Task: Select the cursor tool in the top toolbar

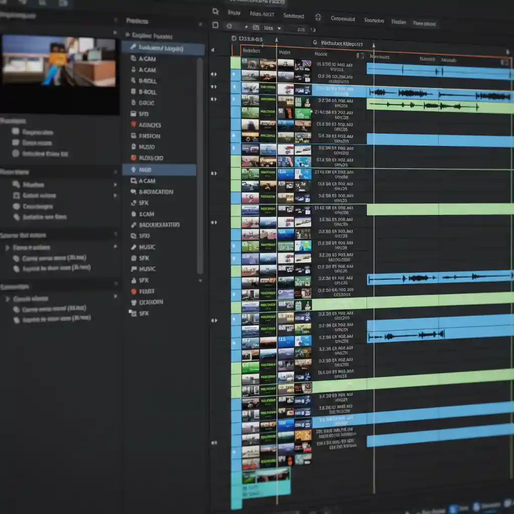Action: [x=215, y=12]
